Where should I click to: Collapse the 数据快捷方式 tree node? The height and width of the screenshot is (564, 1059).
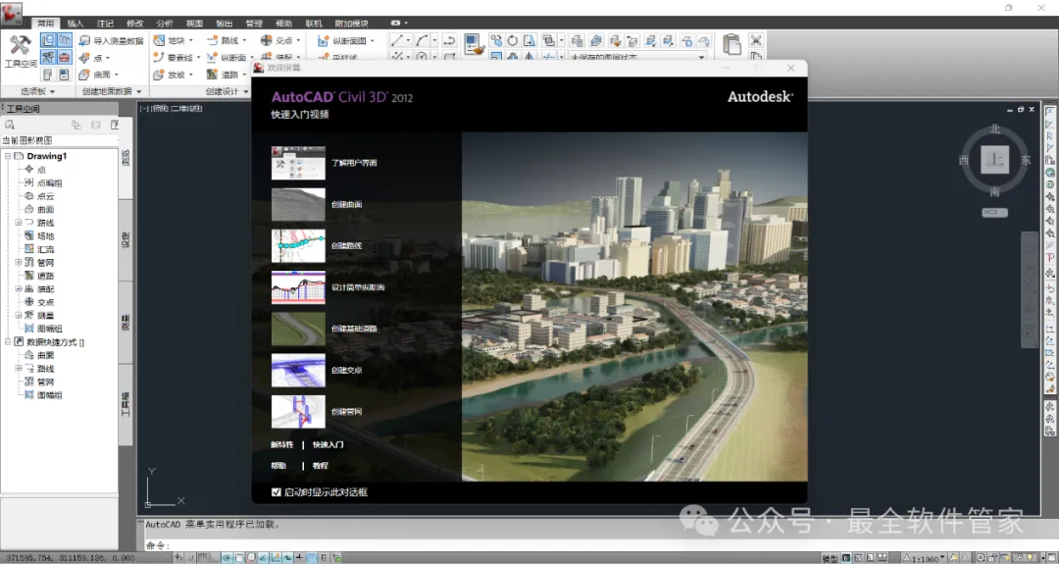tap(8, 341)
